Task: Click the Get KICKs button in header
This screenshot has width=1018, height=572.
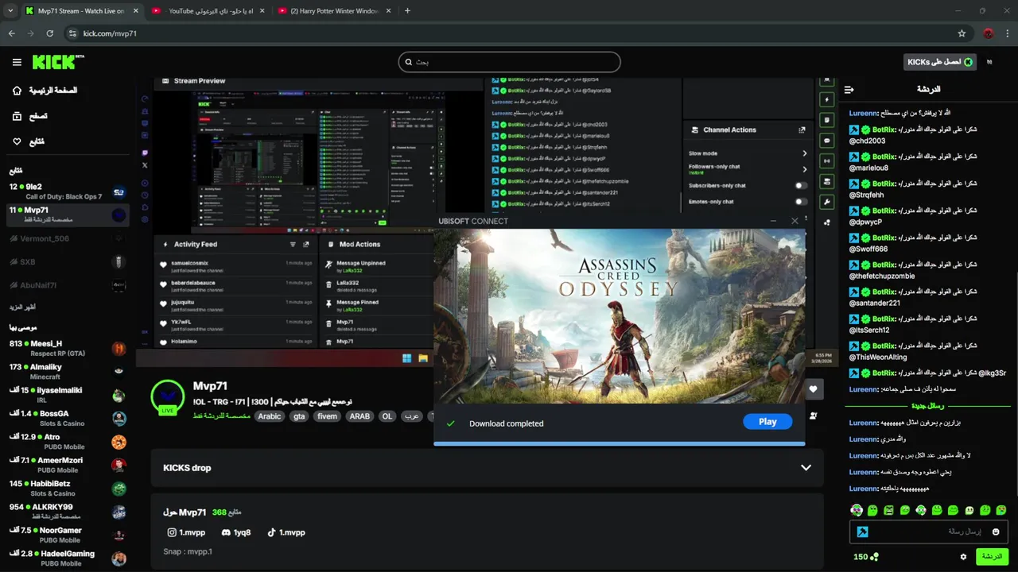Action: coord(941,62)
